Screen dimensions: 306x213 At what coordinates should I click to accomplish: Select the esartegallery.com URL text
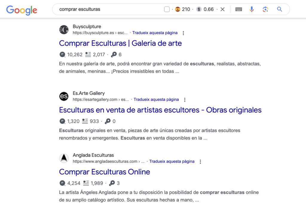pos(101,99)
